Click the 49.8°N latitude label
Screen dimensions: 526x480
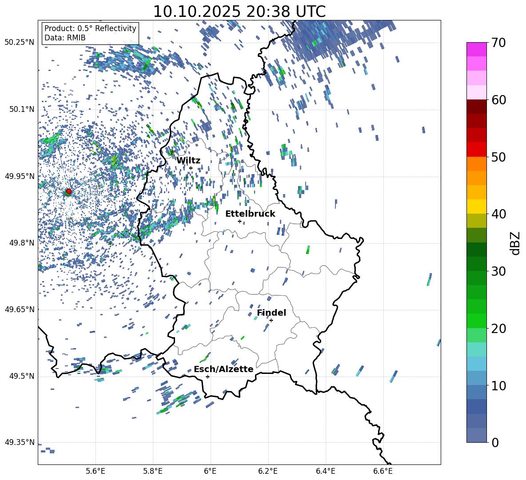[21, 243]
